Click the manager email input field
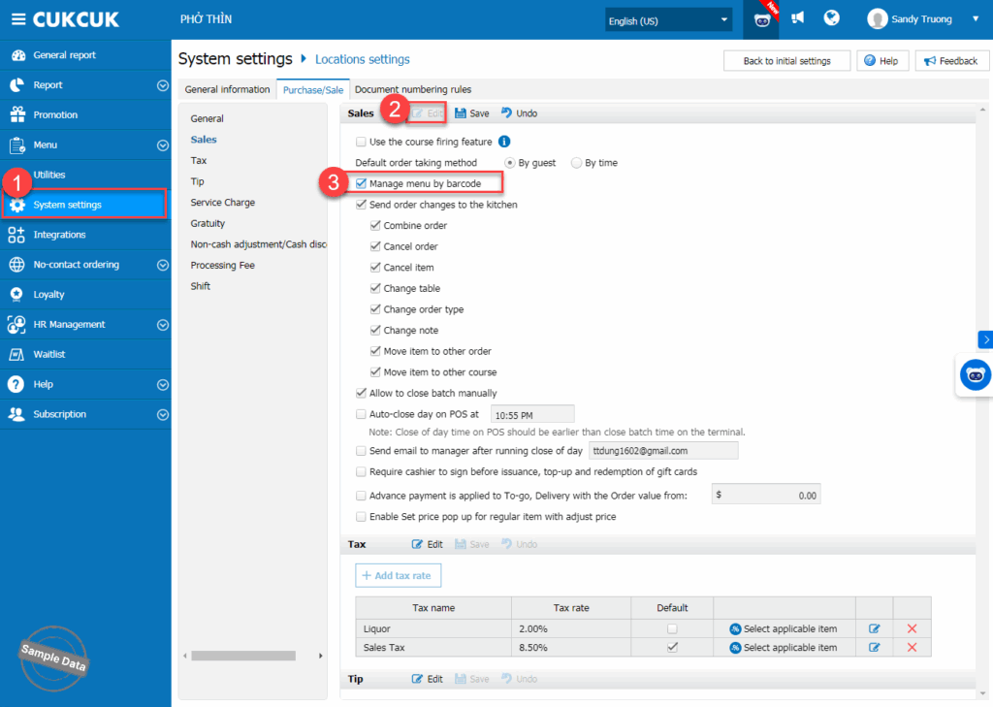 pyautogui.click(x=663, y=451)
